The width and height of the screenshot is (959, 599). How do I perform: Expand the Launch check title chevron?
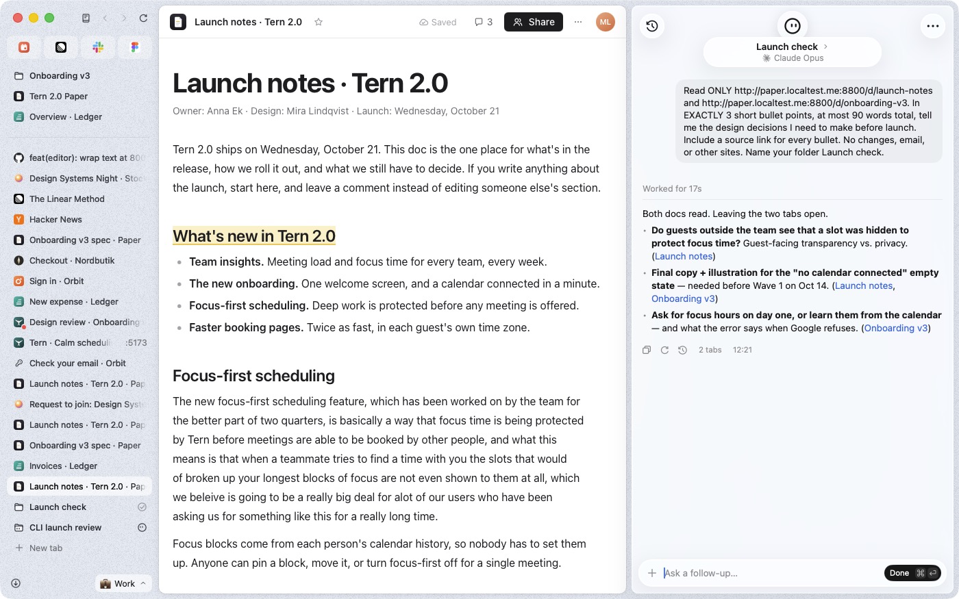pos(825,47)
